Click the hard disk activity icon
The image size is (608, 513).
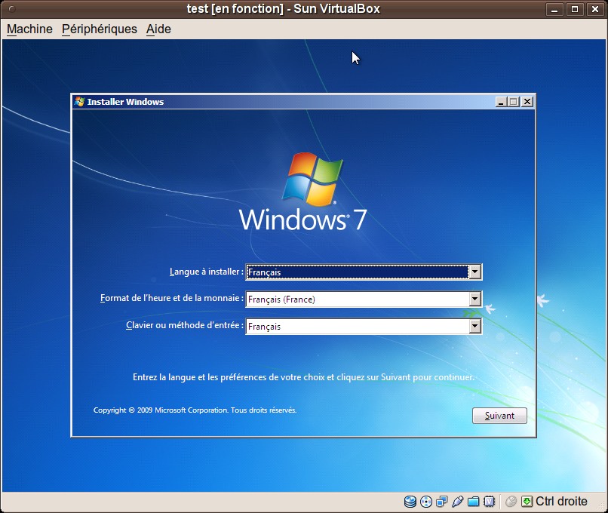pyautogui.click(x=410, y=502)
